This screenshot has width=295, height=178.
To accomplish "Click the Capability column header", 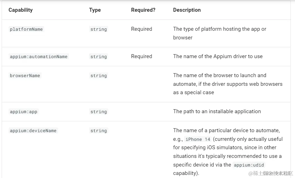I will point(20,10).
